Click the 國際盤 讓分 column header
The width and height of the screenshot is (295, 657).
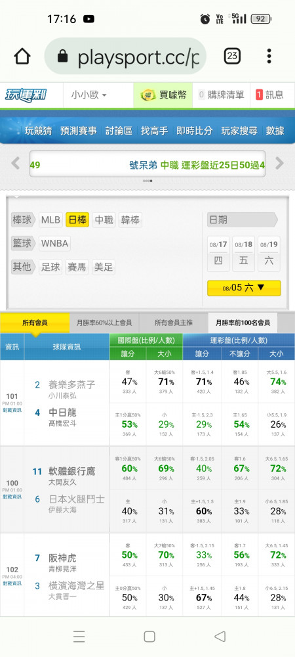(x=128, y=353)
